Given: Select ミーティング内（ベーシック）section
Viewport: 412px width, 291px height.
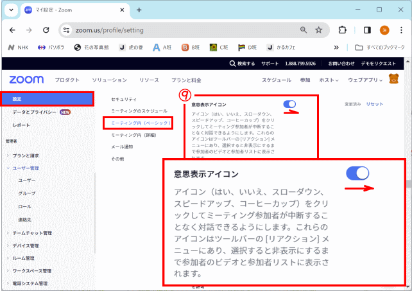Looking at the screenshot, I should pyautogui.click(x=141, y=123).
